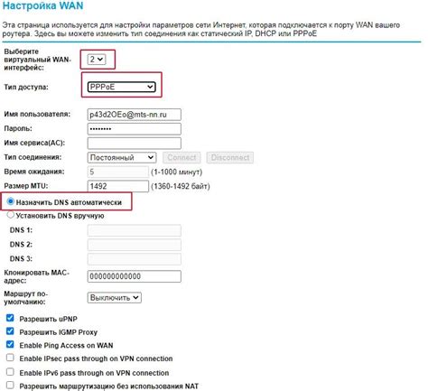This screenshot has height=391, width=428.
Task: Focus the Клонировать MAC-адрес field
Action: tap(135, 276)
